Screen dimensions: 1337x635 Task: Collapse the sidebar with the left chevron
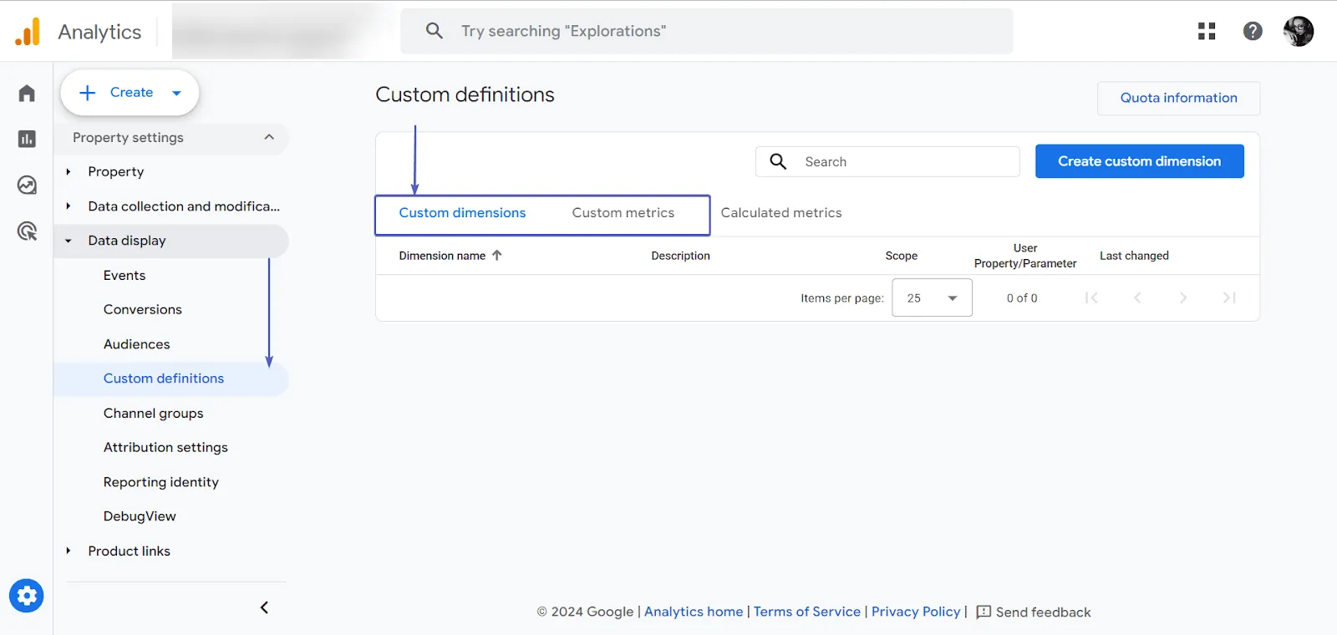[264, 607]
